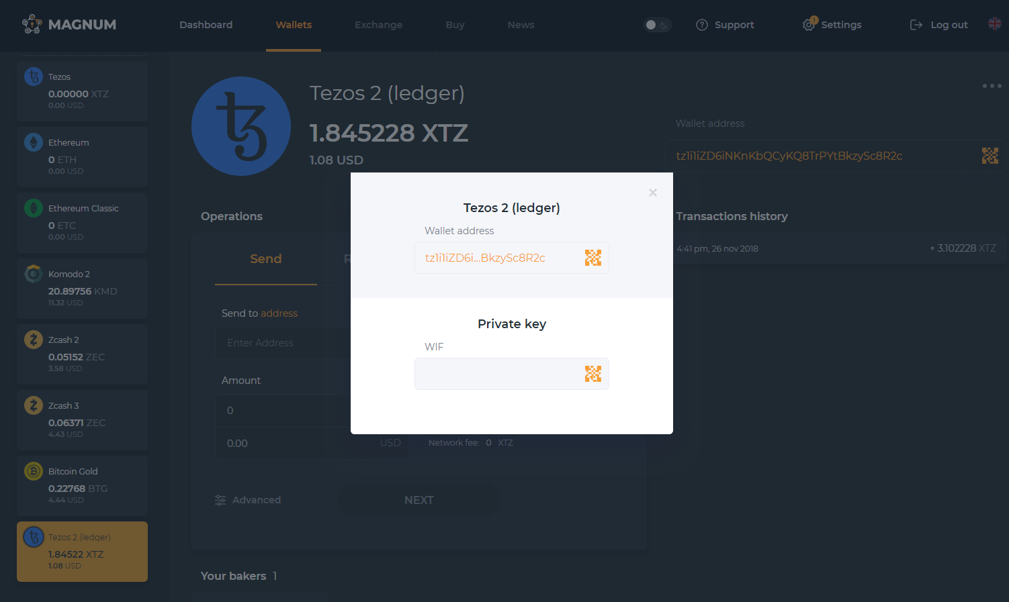
Task: Show QR code for dialog wallet address
Action: (x=593, y=258)
